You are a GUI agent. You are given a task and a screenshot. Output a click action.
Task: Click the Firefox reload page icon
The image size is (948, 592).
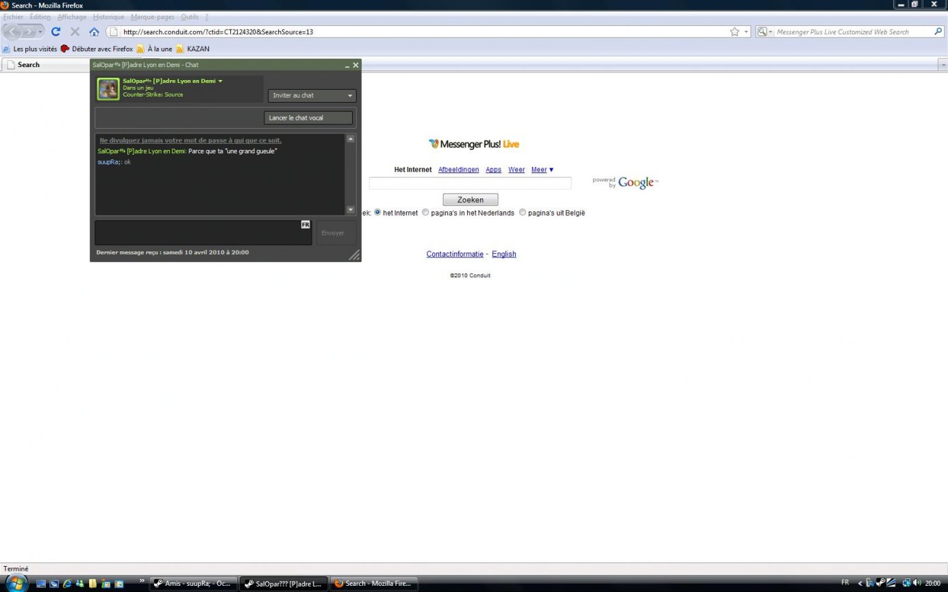point(56,31)
